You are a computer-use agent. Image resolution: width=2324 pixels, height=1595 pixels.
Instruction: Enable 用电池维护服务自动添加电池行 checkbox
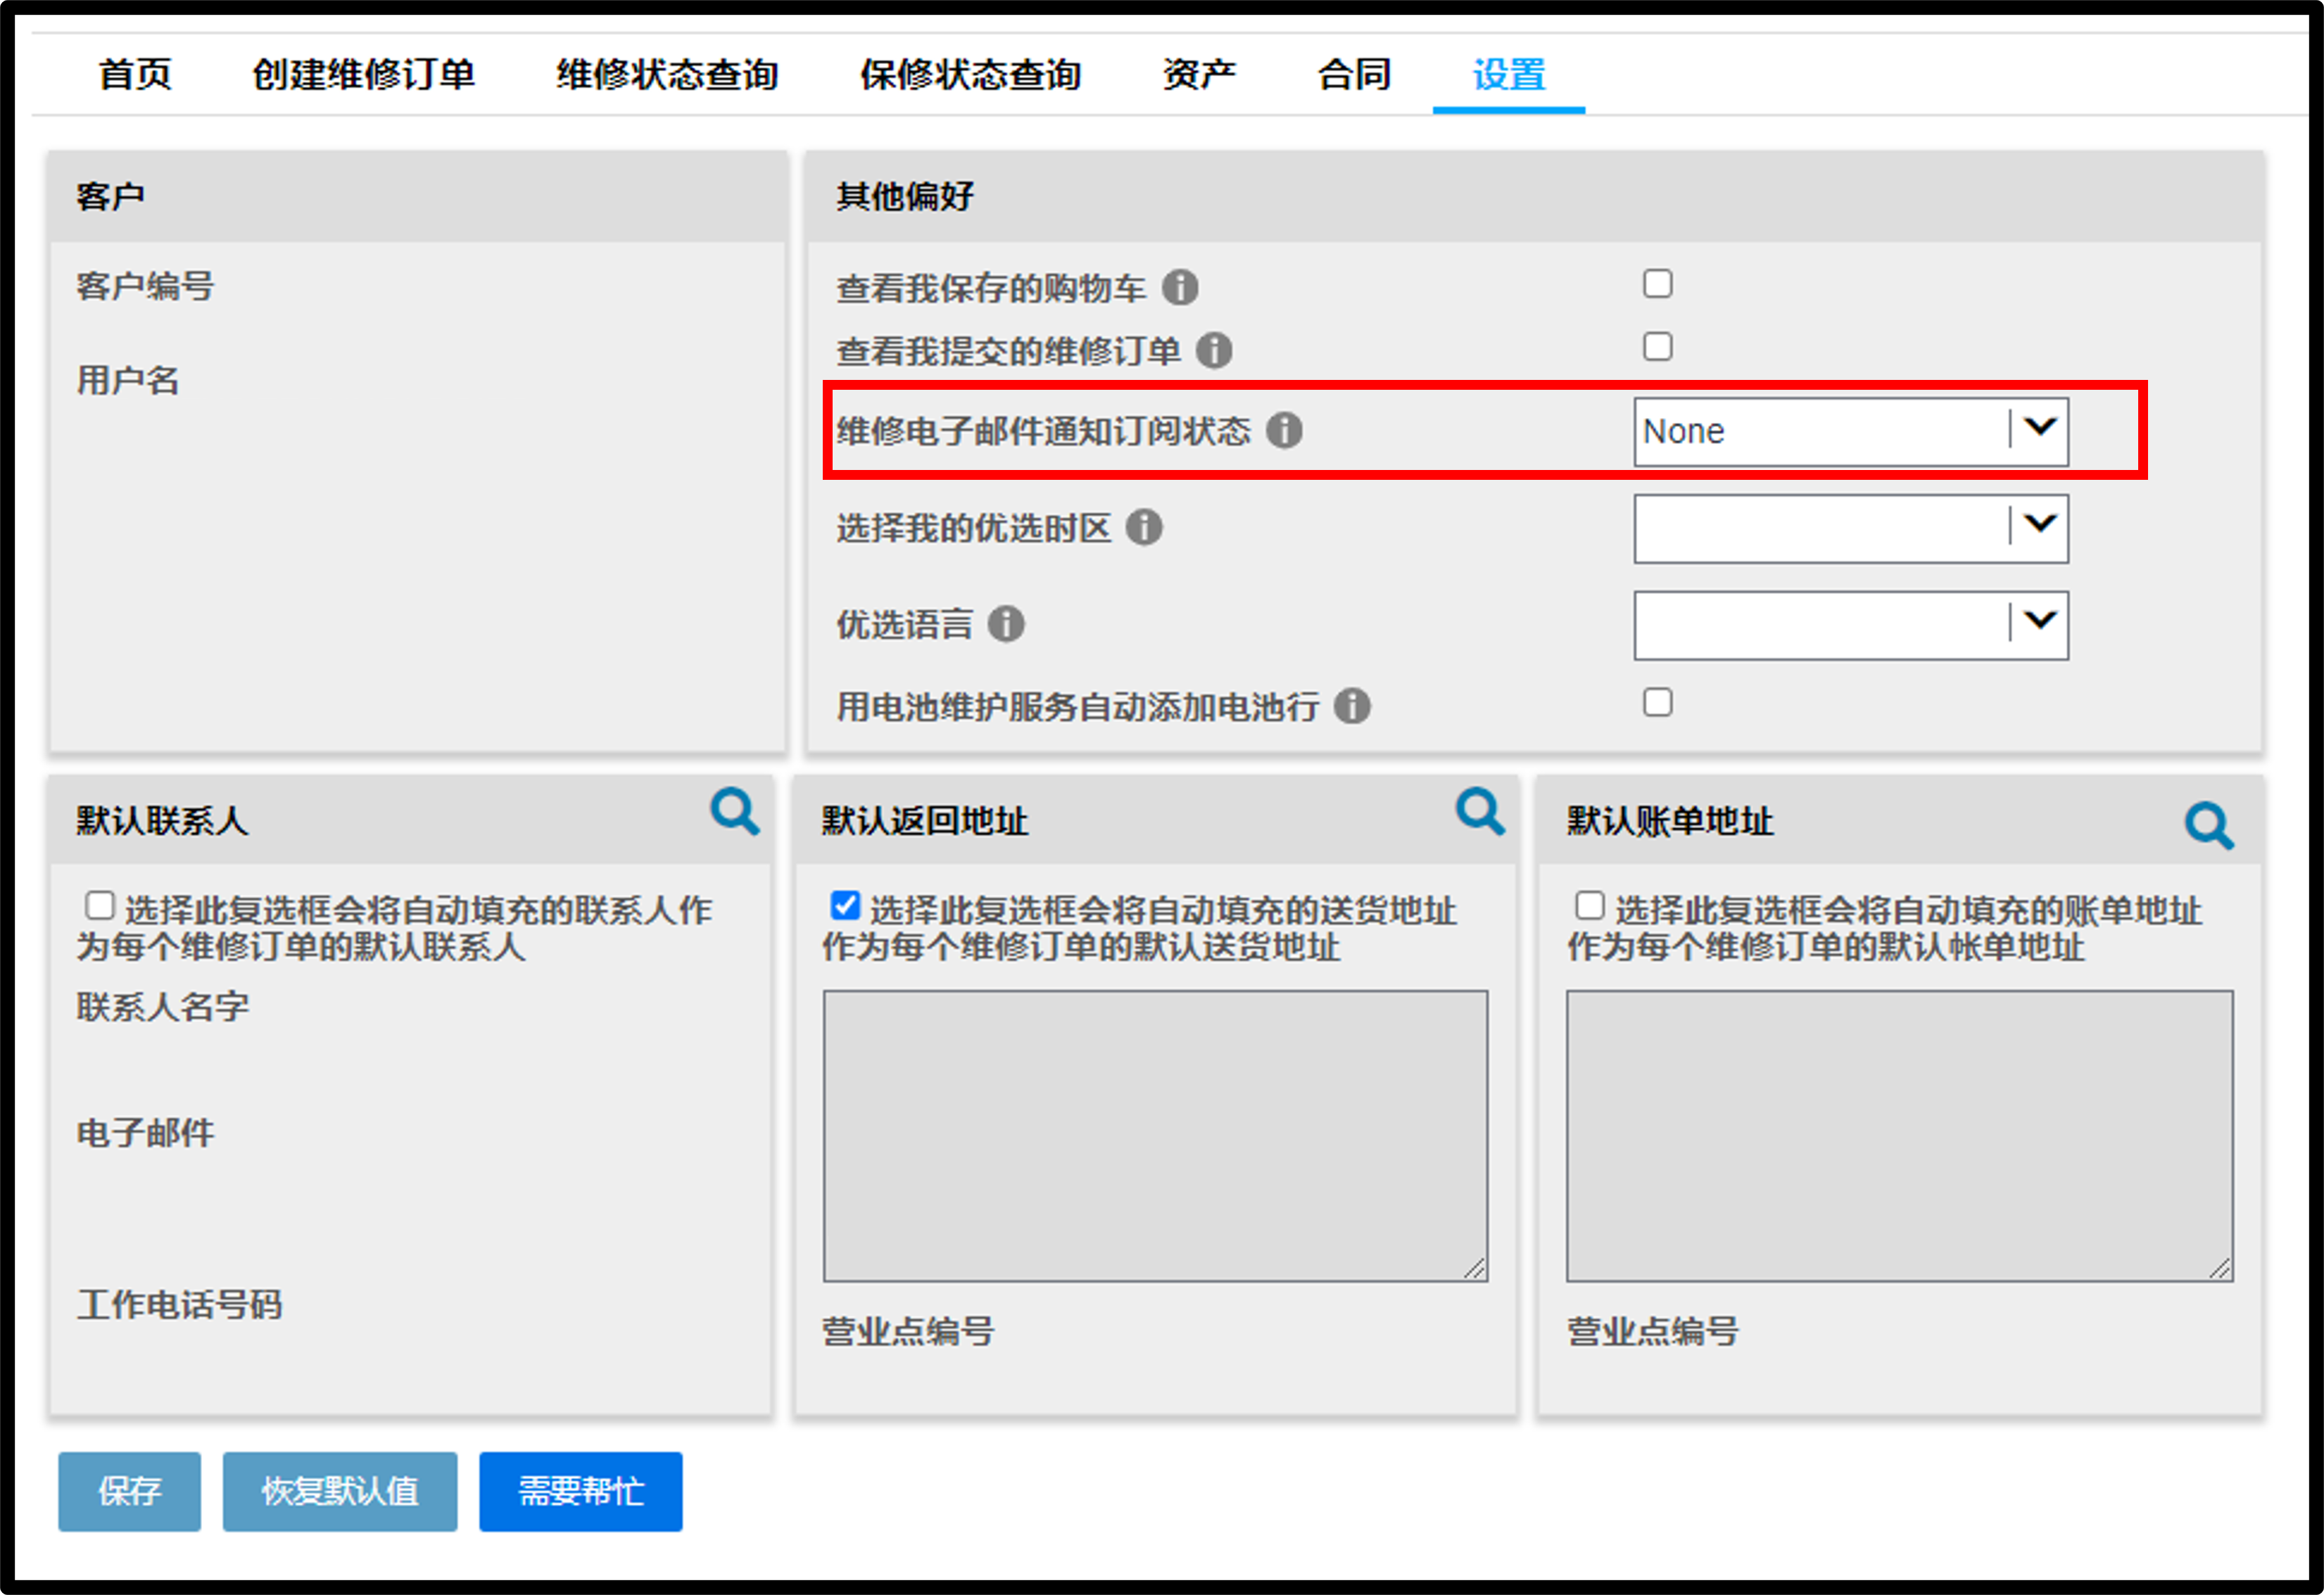coord(1657,703)
